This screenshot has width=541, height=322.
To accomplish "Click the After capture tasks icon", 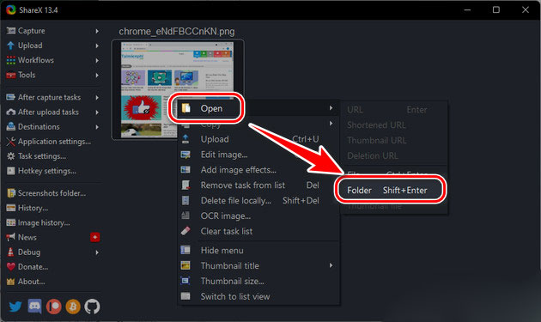I will [x=11, y=97].
